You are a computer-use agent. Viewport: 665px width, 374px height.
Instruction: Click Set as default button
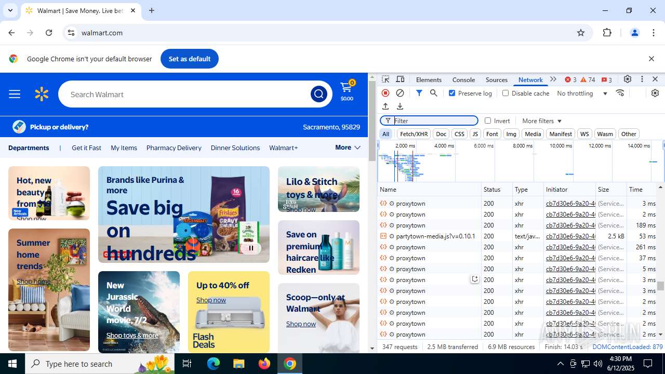190,59
